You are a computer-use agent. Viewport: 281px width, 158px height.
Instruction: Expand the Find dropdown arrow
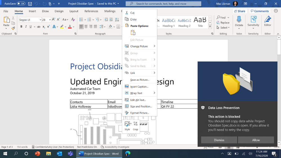228,17
